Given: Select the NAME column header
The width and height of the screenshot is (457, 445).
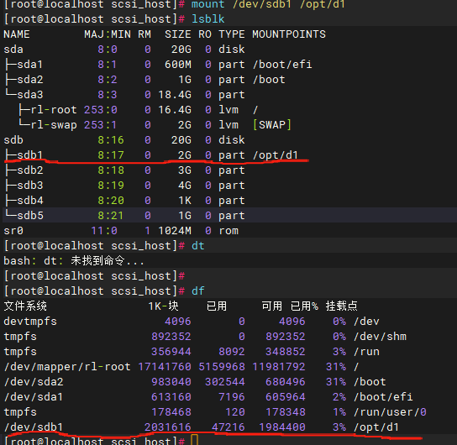Looking at the screenshot, I should [17, 34].
